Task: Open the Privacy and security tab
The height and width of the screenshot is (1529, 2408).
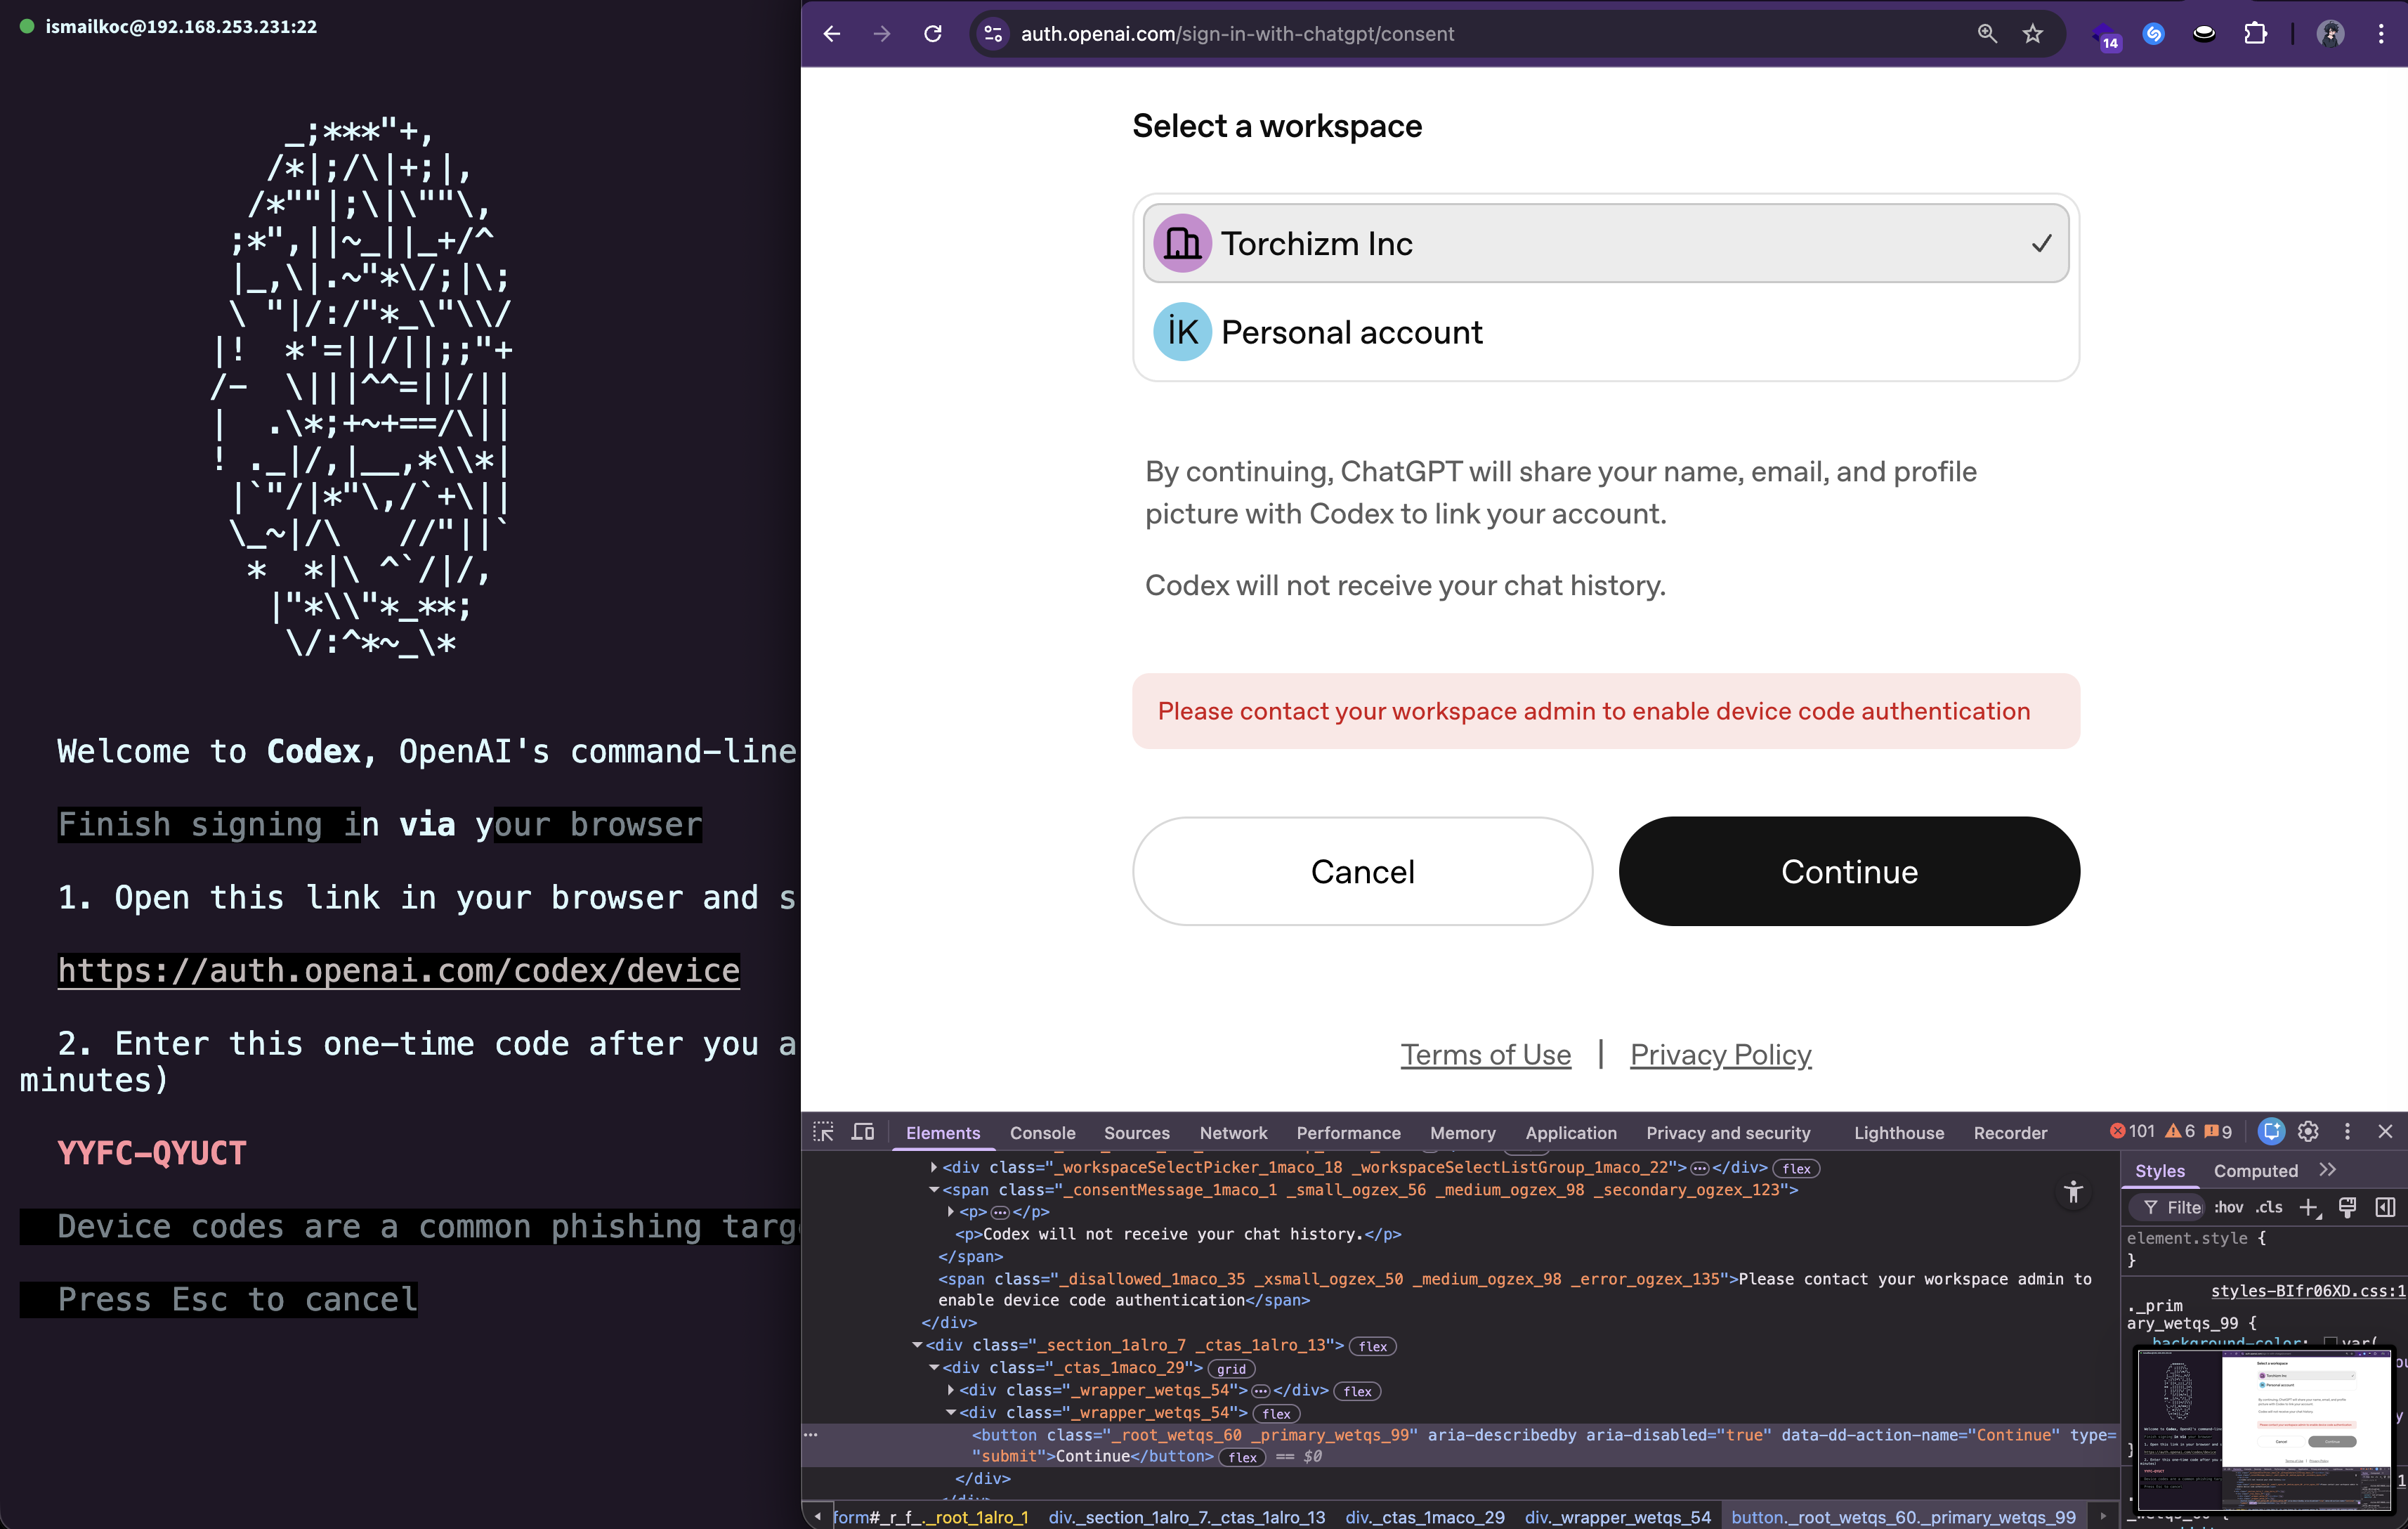Action: pos(1728,1132)
